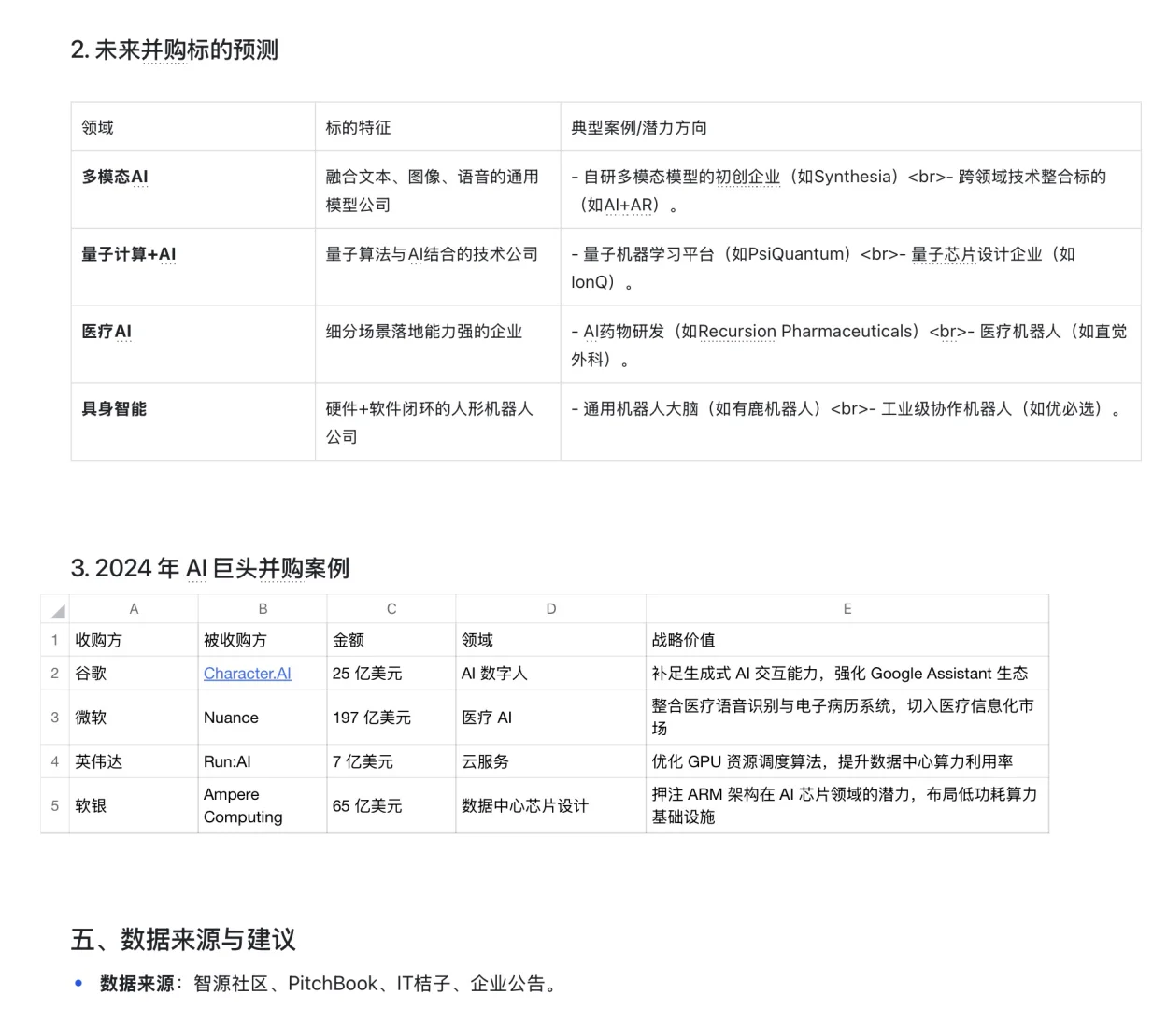Click spreadsheet cell '金额'
The image size is (1167, 1009).
point(391,640)
